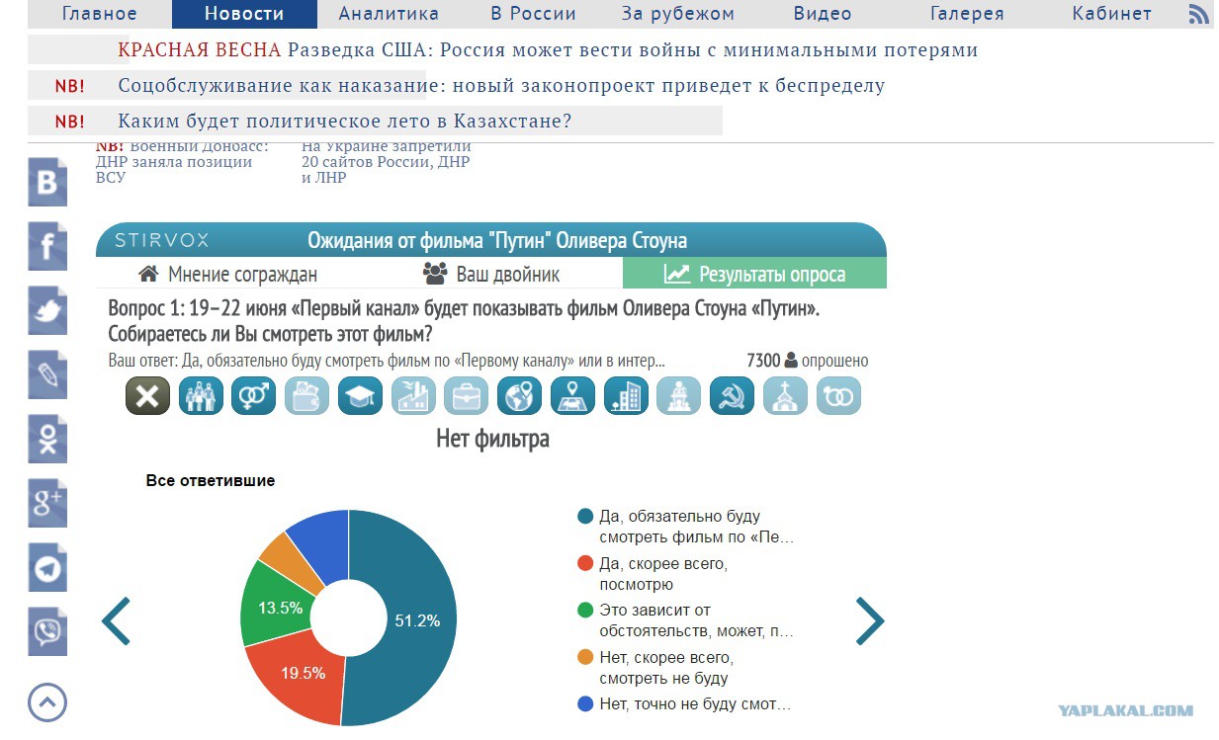
Task: Share page on LiveJournal pencil icon
Action: click(47, 374)
